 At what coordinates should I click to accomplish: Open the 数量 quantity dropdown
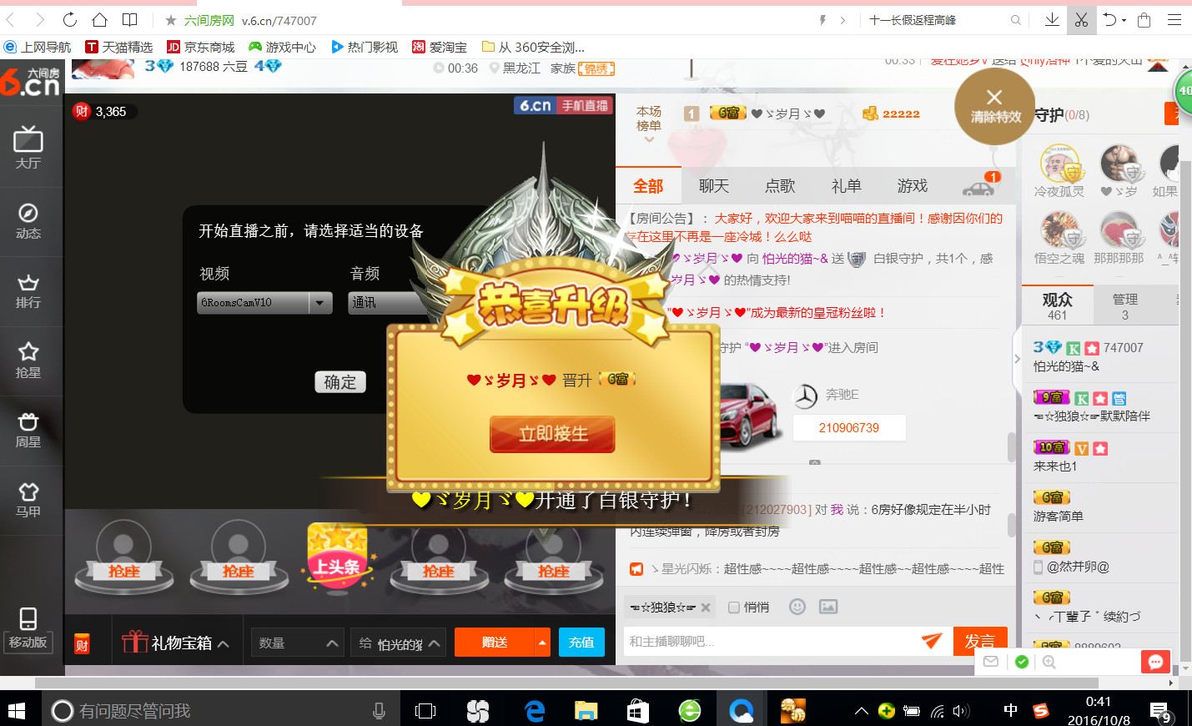click(297, 643)
